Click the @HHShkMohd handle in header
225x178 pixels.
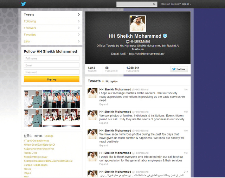tap(138, 42)
